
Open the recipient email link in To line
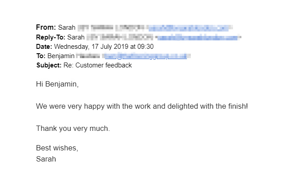pyautogui.click(x=146, y=56)
